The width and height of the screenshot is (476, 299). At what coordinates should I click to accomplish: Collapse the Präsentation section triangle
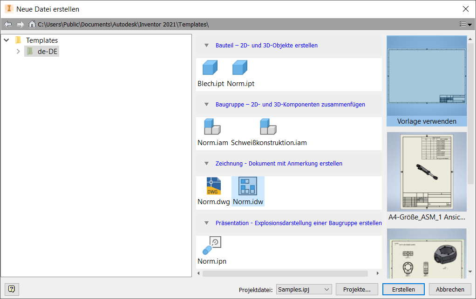coord(206,223)
